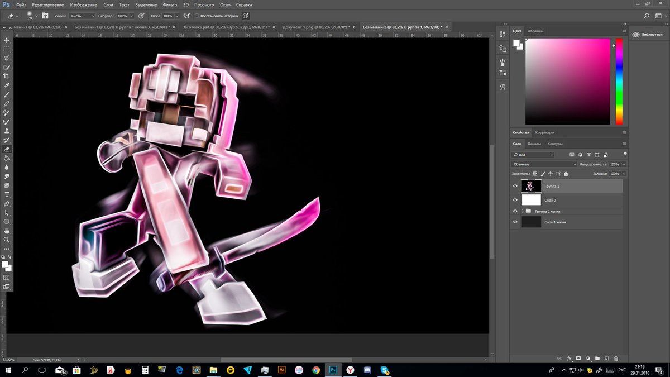670x377 pixels.
Task: Toggle visibility of Группа 1 копия
Action: point(515,211)
